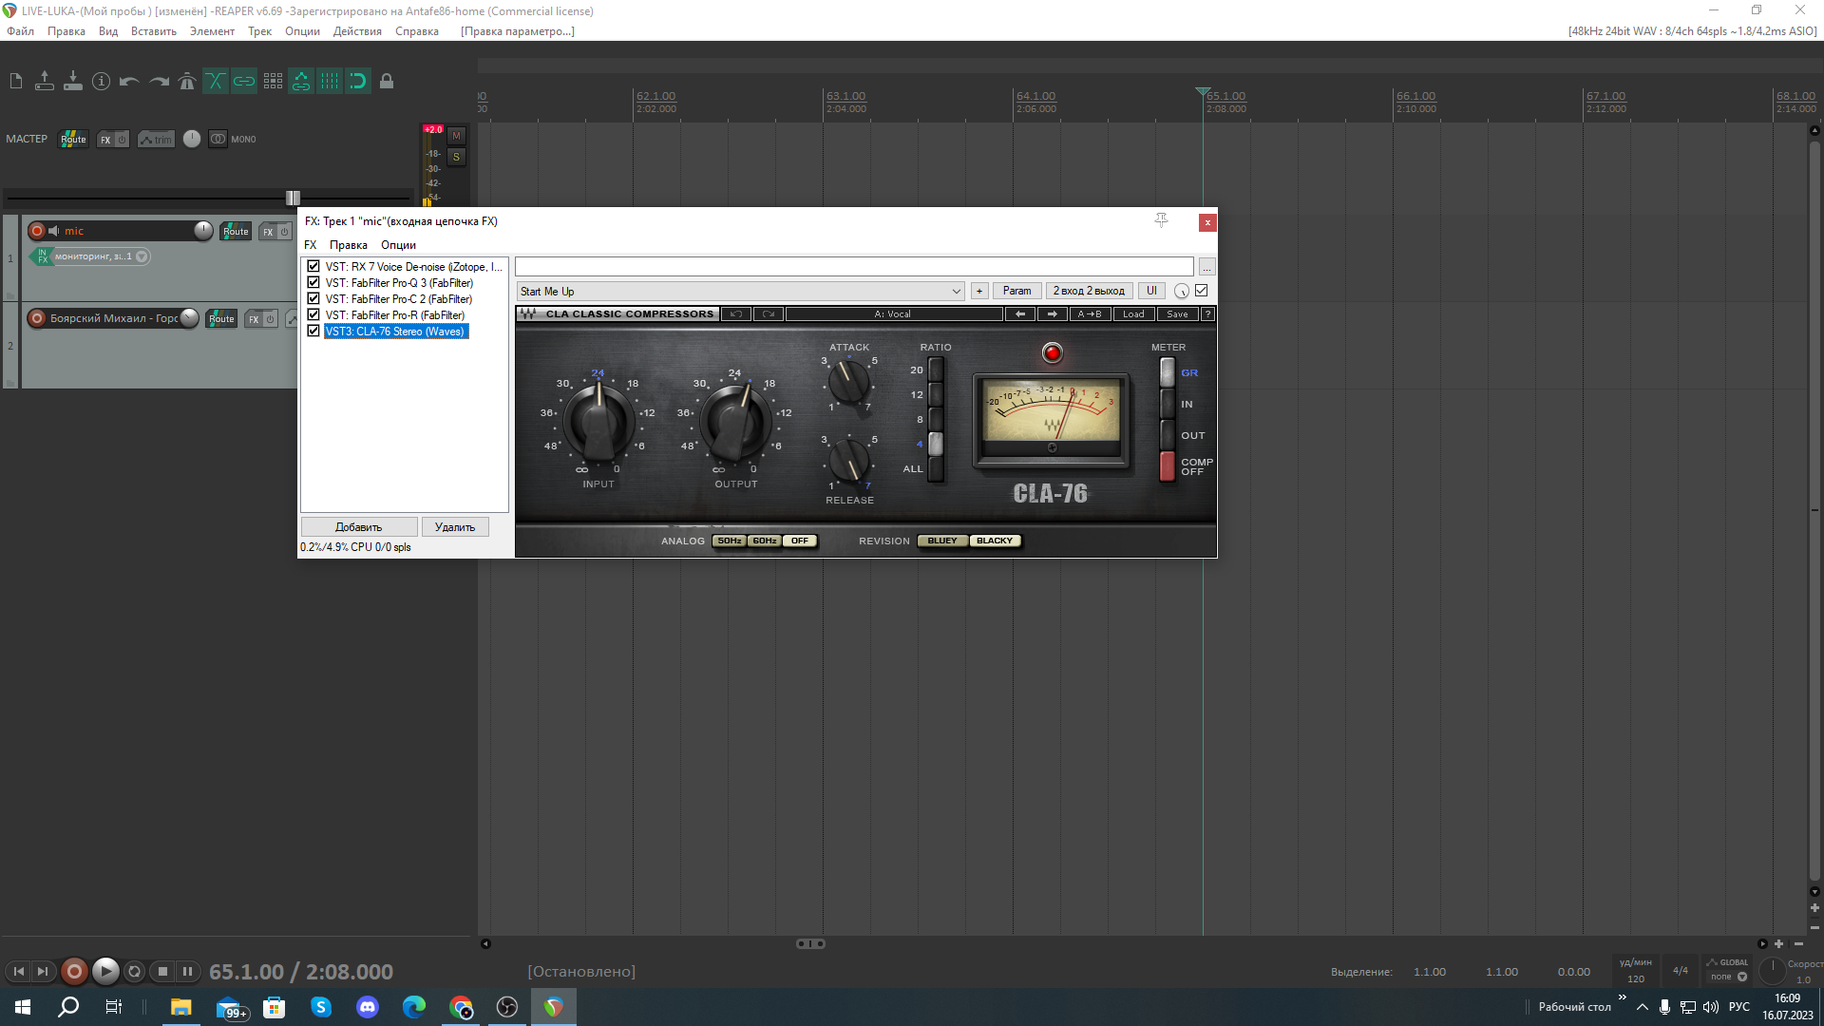Uncheck CLA-76 Stereo plugin checkbox

[x=313, y=332]
